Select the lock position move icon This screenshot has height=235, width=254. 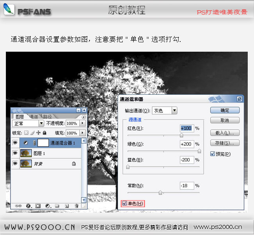tap(38, 133)
